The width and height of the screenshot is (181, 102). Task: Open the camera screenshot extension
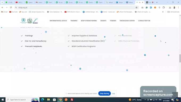(x=142, y=7)
